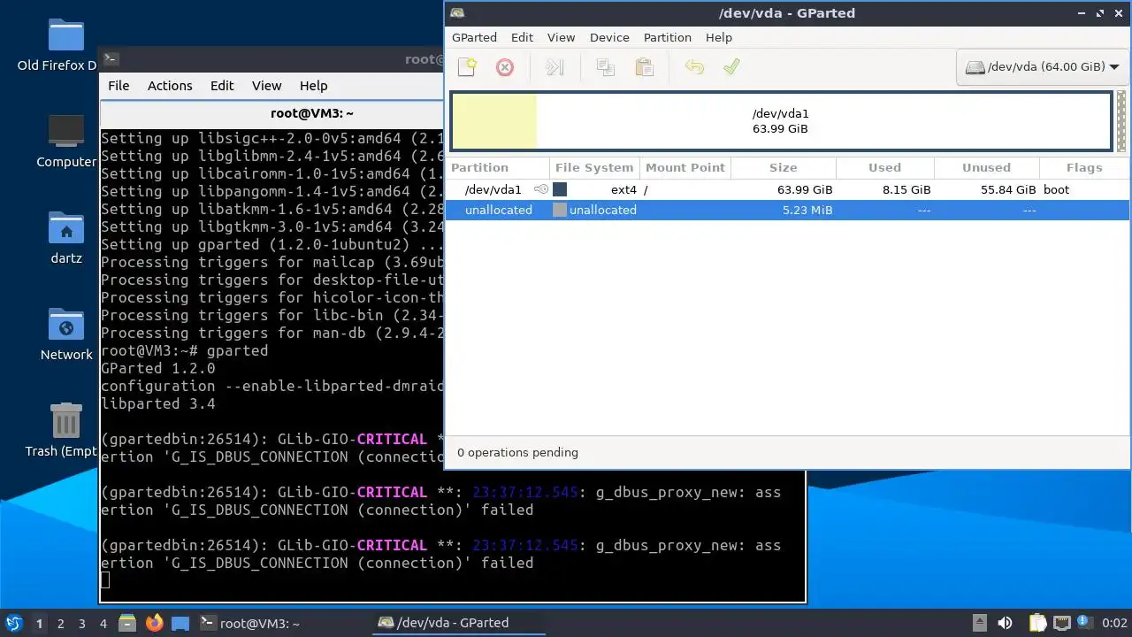The width and height of the screenshot is (1132, 637).
Task: Select the /dev/vda1 partition row
Action: (x=787, y=189)
